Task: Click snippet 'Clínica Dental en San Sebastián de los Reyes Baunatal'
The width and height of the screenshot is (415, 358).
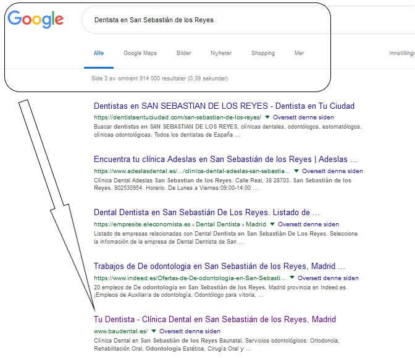Action: (217, 344)
